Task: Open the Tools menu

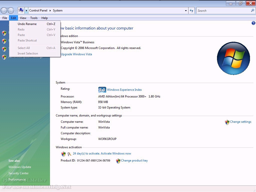Action: click(34, 18)
